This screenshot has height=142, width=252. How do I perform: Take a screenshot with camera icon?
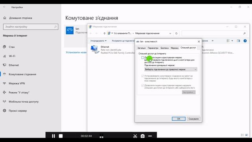point(143,136)
